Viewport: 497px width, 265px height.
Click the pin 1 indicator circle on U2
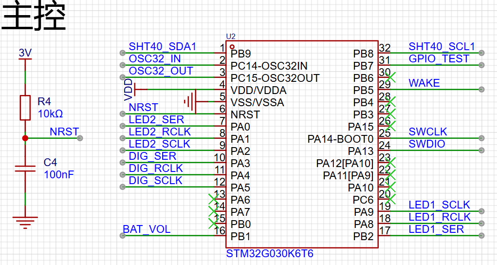232,47
